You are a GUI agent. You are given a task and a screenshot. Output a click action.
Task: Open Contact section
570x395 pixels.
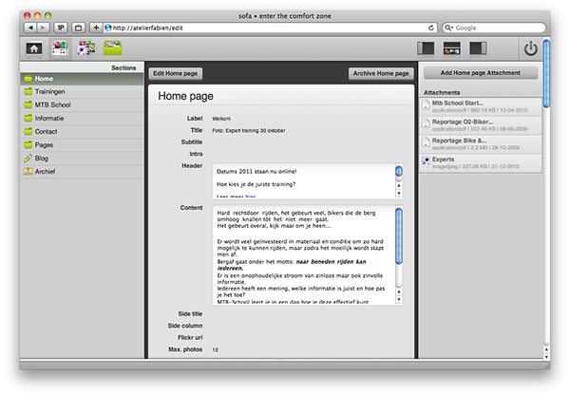[82, 132]
